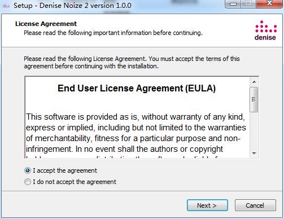Click the 'End User License Agreement (EULA)' heading

click(137, 88)
